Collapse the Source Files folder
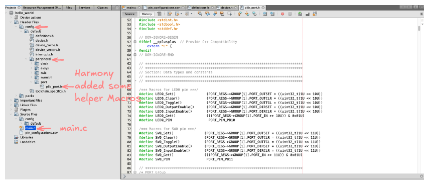 [11, 114]
